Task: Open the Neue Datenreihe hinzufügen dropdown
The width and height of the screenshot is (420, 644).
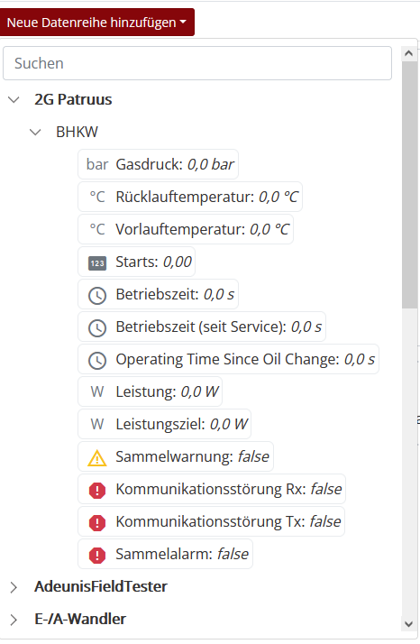Action: click(x=97, y=23)
